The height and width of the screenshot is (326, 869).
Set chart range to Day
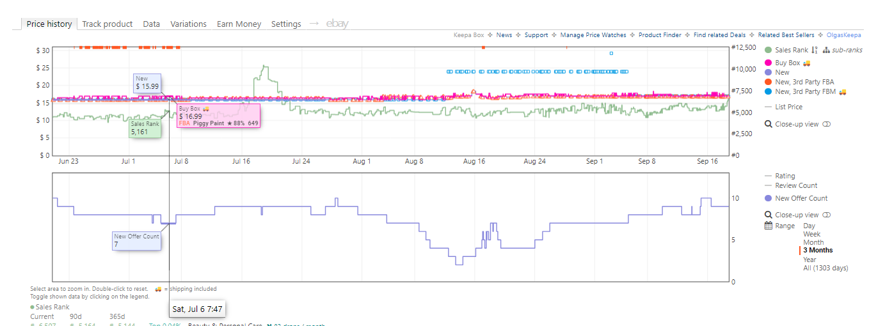click(x=809, y=226)
